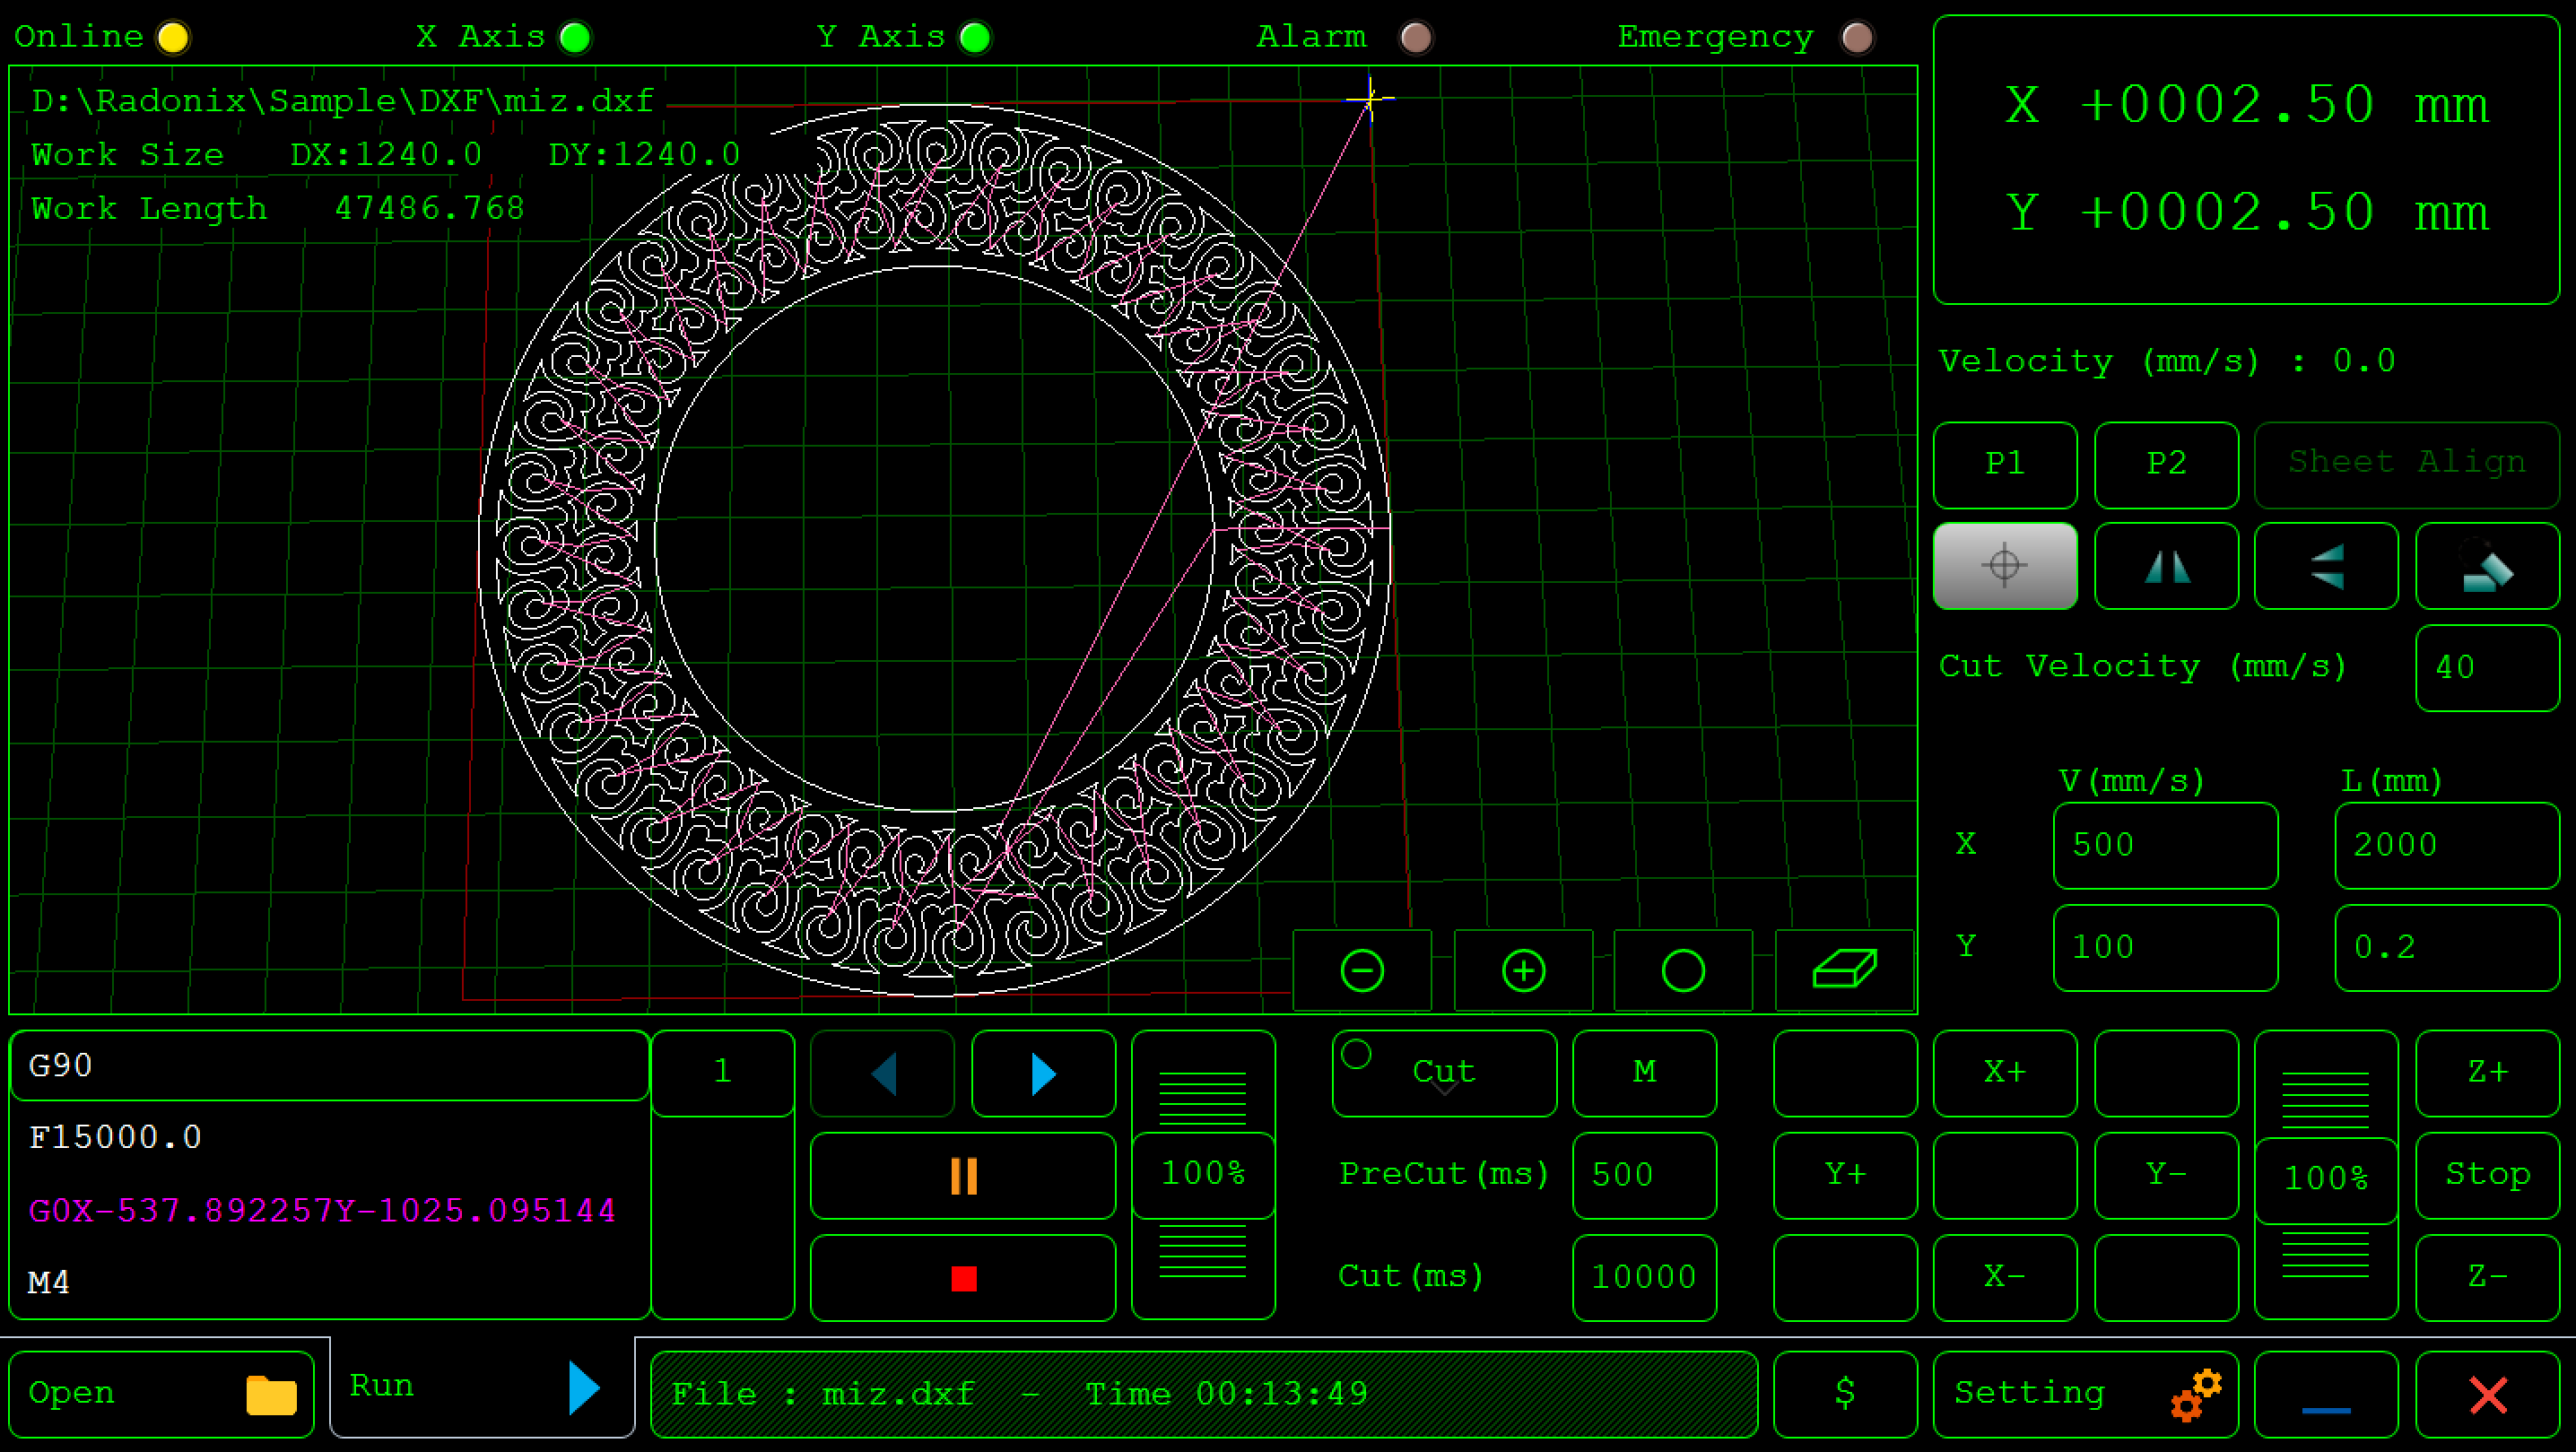This screenshot has height=1452, width=2576.
Task: Step to next G-code line
Action: (x=1043, y=1074)
